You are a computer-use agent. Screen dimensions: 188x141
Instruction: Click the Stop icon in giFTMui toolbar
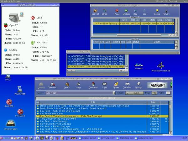pyautogui.click(x=78, y=86)
